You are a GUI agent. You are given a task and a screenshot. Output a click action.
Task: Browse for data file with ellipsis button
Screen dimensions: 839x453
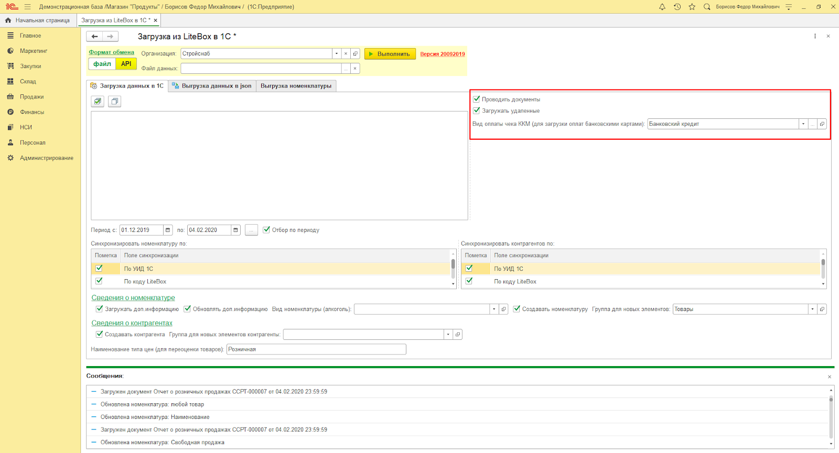[x=346, y=68]
